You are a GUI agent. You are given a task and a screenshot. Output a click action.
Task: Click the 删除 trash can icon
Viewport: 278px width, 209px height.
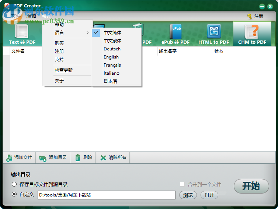point(78,157)
